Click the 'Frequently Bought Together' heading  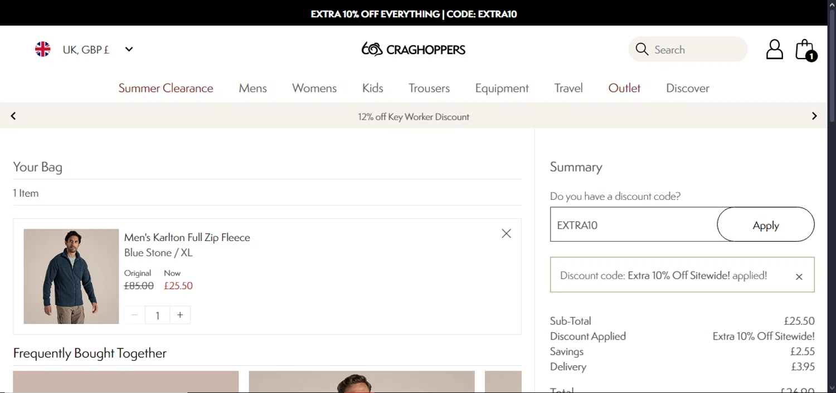(x=90, y=353)
